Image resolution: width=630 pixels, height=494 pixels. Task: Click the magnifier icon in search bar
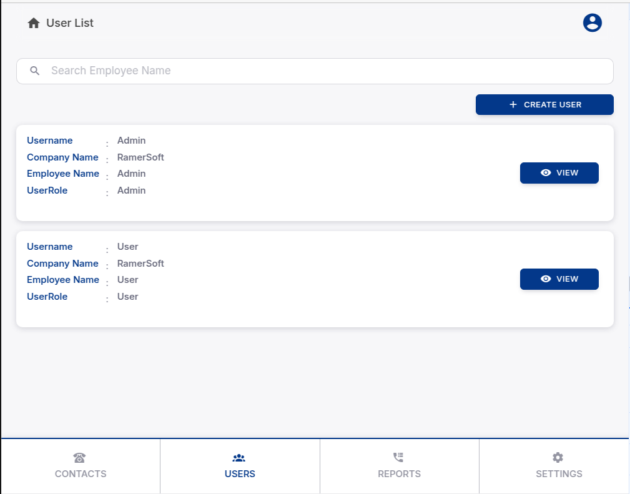35,71
